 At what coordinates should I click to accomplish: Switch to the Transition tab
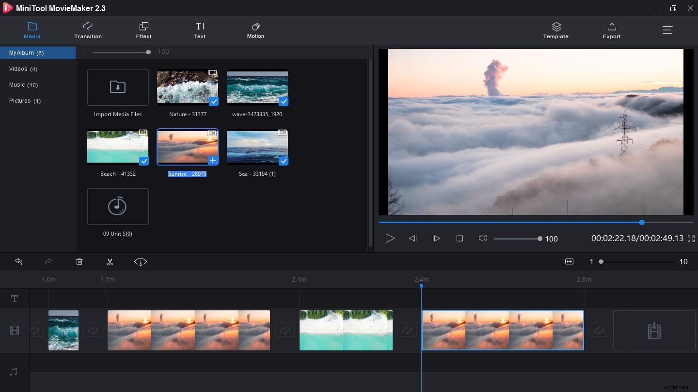click(88, 30)
